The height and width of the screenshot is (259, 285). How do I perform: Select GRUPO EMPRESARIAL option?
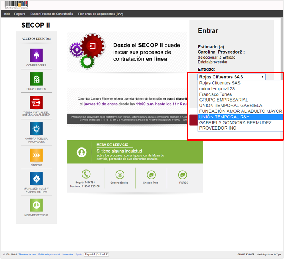pos(240,100)
